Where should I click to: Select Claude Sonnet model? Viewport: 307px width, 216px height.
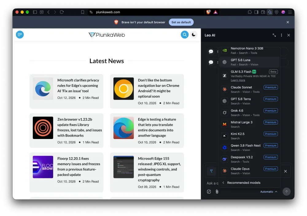249,89
